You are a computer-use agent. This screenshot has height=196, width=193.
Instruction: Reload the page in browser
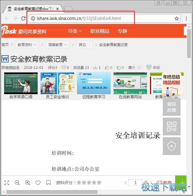click(23, 18)
